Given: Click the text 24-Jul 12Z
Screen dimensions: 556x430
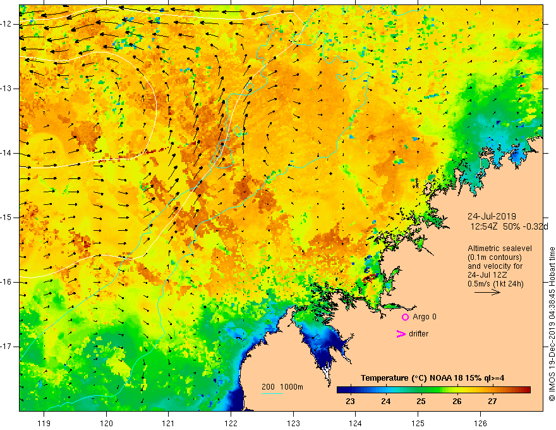Looking at the screenshot, I should click(x=487, y=274).
